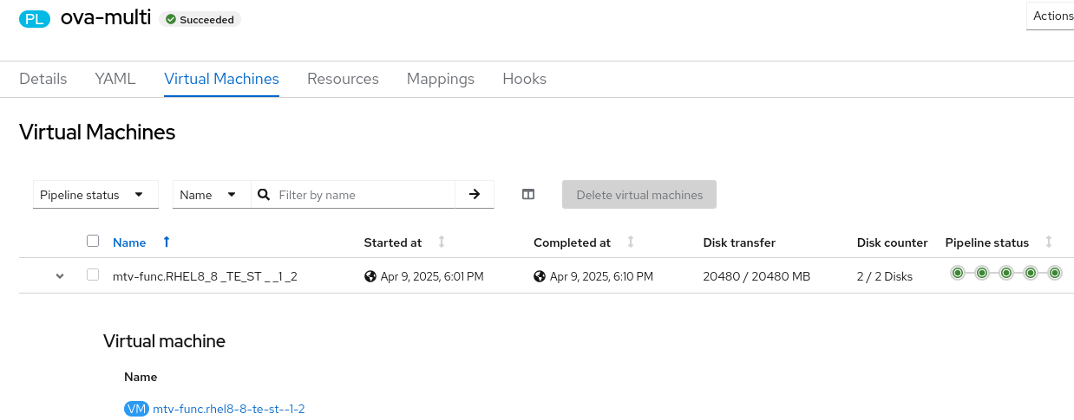Click the manage columns icon

pyautogui.click(x=528, y=195)
